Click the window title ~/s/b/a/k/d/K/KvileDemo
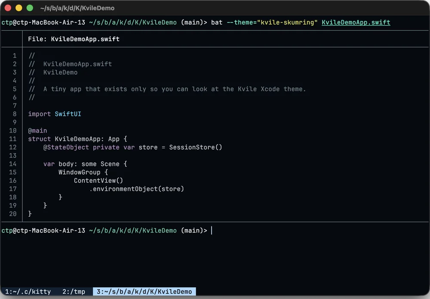 tap(77, 8)
